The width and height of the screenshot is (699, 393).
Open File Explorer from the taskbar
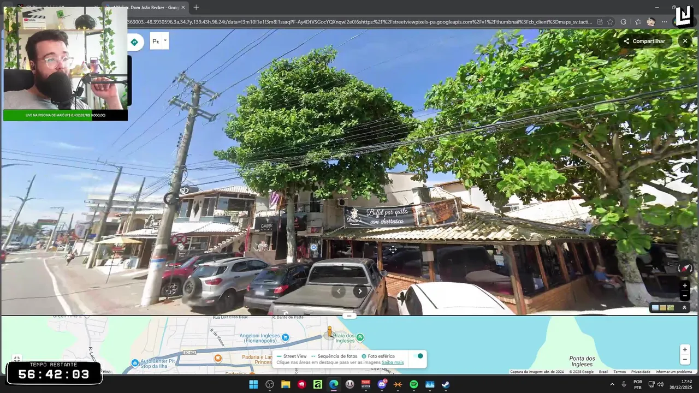(286, 384)
